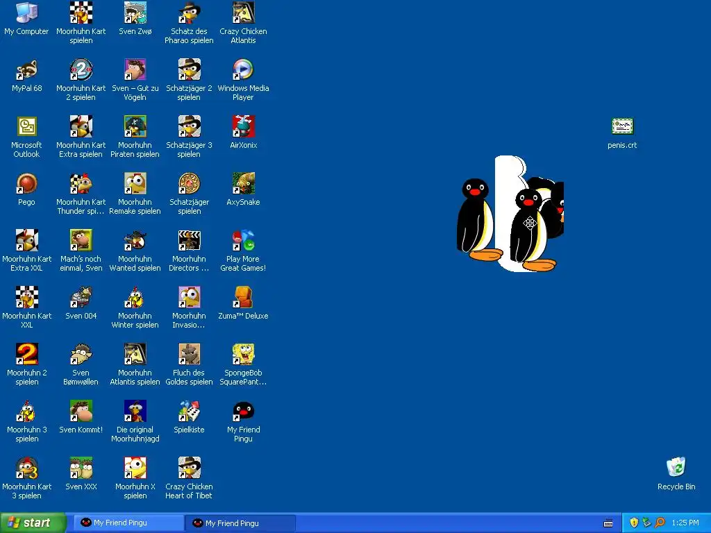Click the taskbar clock showing 1:25 PM
Viewport: 711px width, 533px height.
[685, 523]
